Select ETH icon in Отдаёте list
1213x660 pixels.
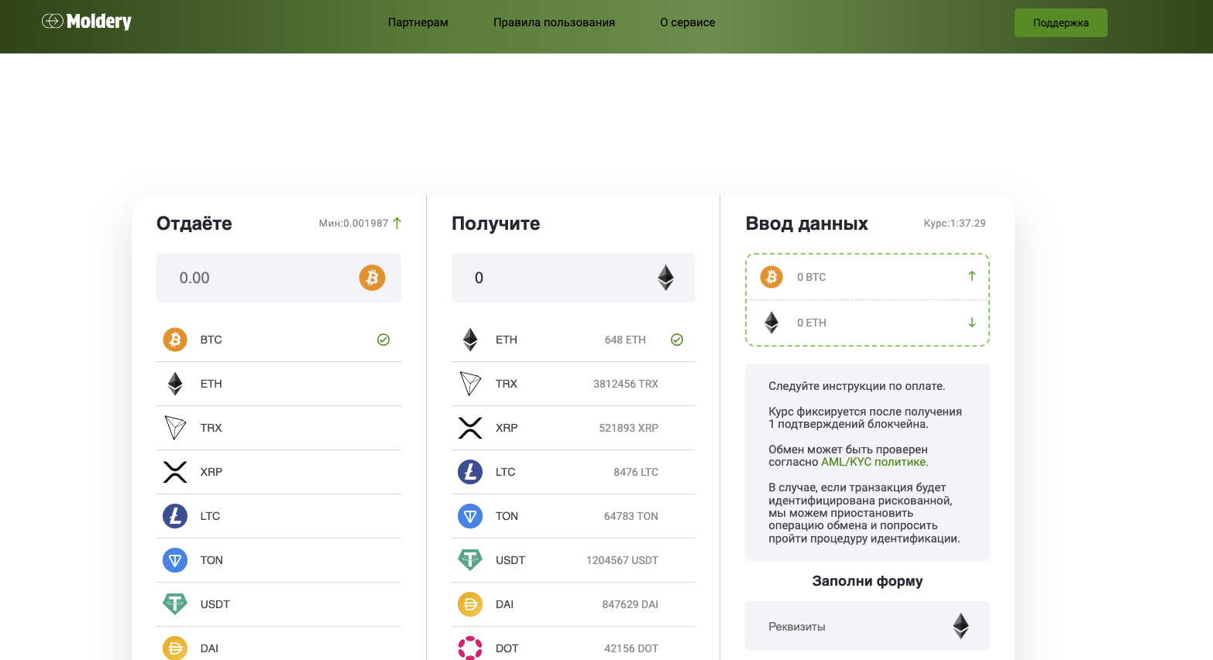(x=175, y=384)
